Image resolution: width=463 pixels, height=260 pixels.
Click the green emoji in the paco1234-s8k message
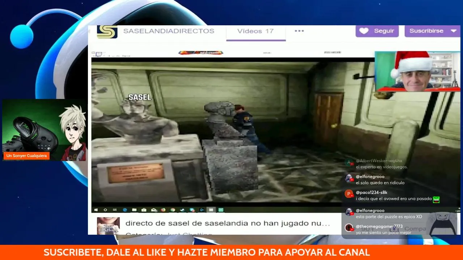point(436,199)
